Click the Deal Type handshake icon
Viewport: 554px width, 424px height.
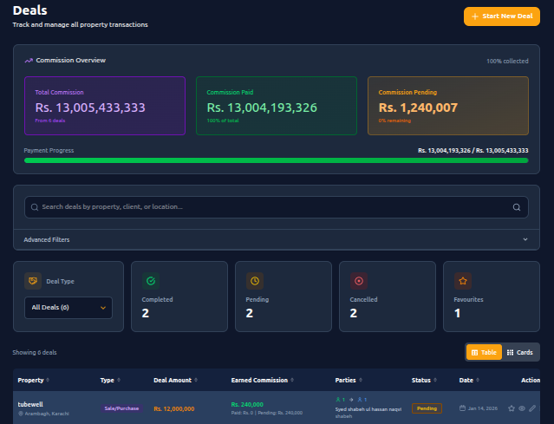[32, 281]
